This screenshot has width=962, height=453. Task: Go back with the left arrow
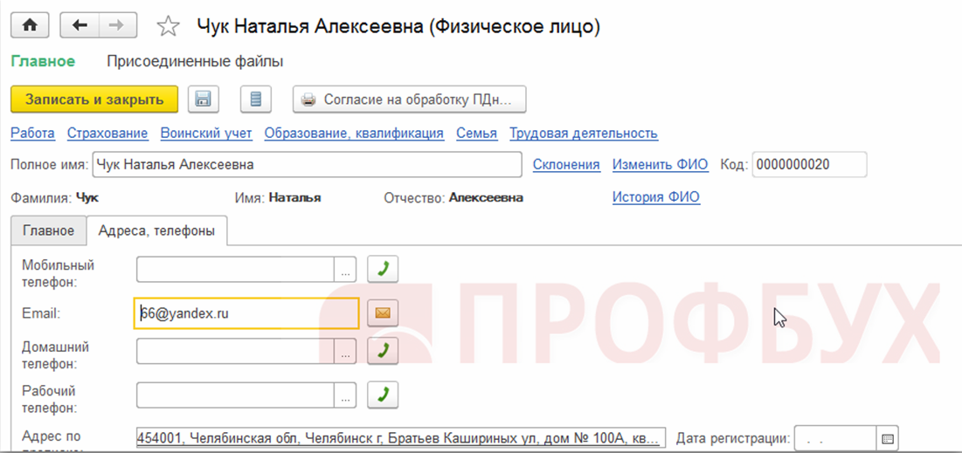80,25
